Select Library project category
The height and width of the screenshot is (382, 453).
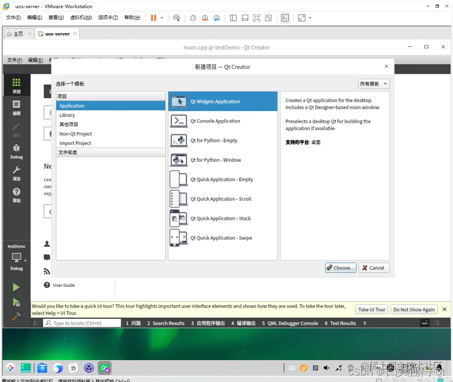(x=111, y=115)
